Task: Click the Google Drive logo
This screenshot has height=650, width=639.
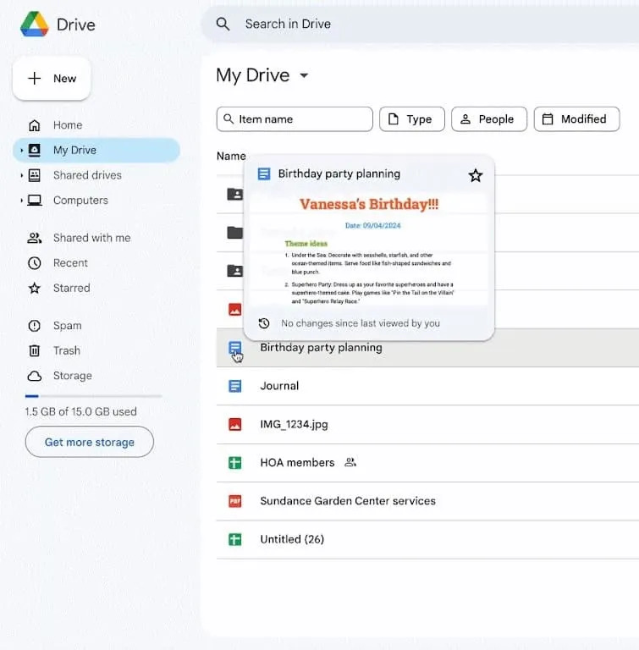Action: (35, 25)
